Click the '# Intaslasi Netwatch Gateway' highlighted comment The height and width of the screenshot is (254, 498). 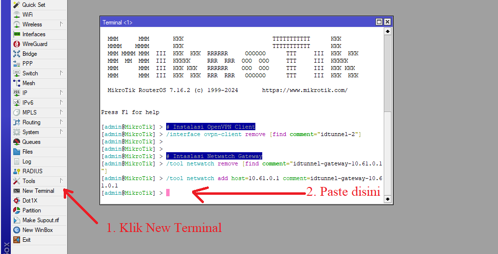click(214, 156)
